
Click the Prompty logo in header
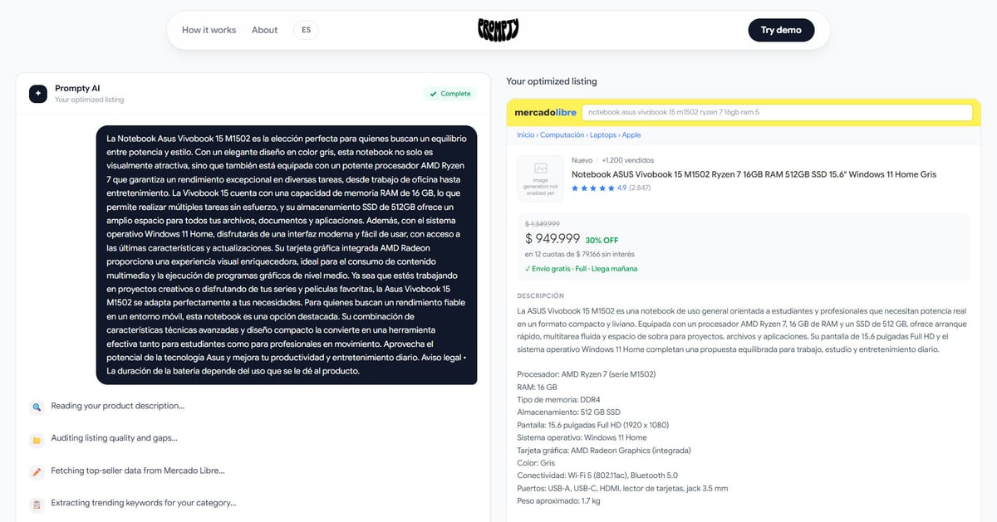tap(498, 30)
